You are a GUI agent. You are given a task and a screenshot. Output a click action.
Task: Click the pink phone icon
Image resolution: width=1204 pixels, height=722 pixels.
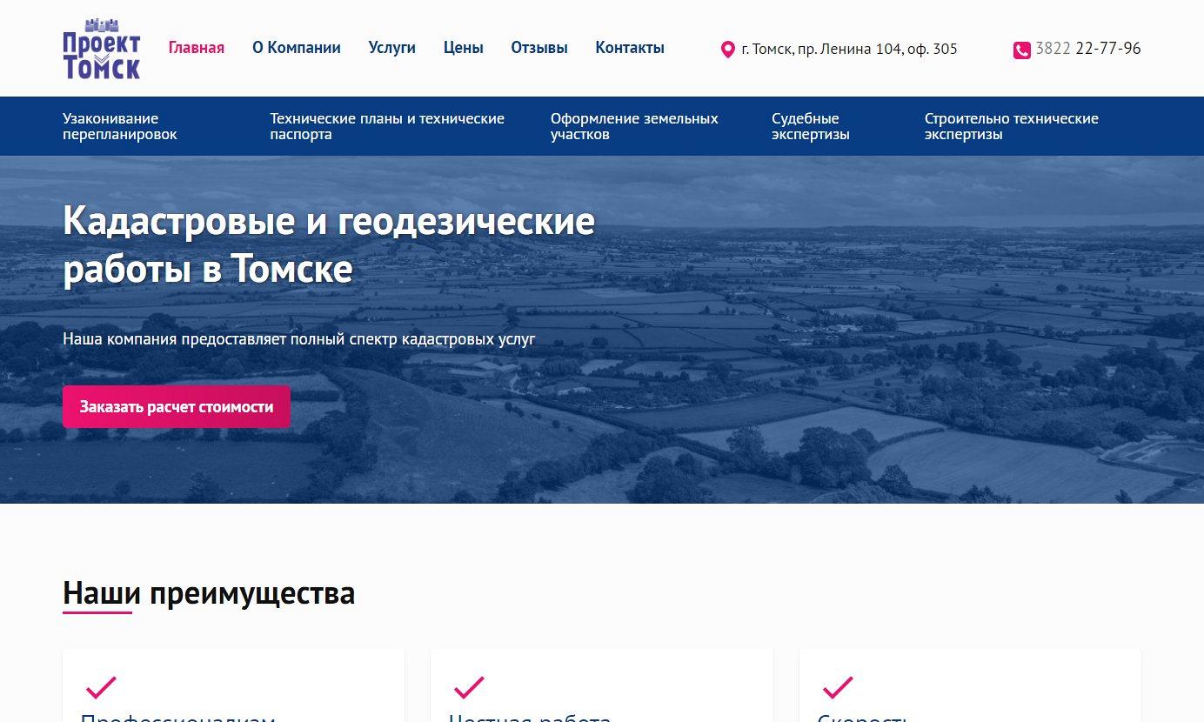click(1021, 50)
